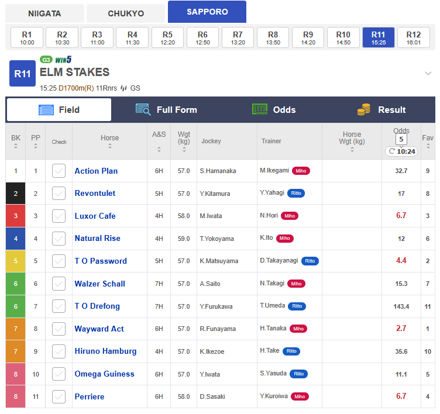Go to race R1 at 10:00

pyautogui.click(x=27, y=37)
